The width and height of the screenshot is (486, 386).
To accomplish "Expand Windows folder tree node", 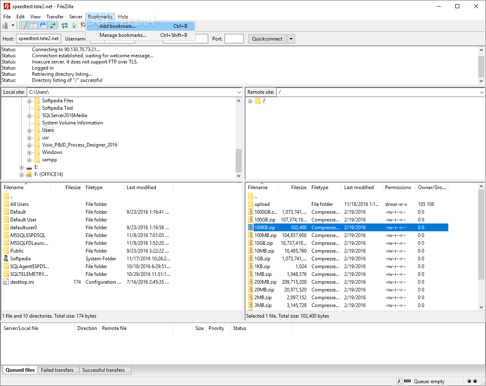I will point(29,153).
